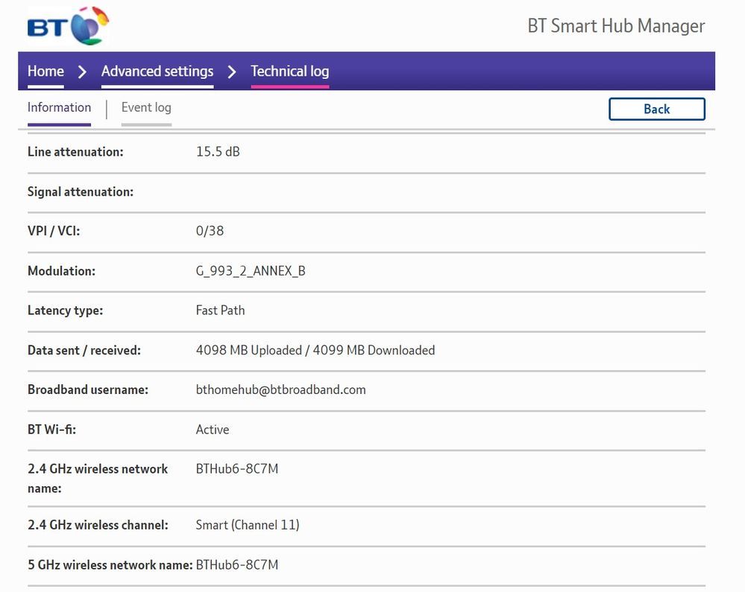Click the 2.4 GHz wireless network name label
Viewport: 745px width, 592px height.
98,479
